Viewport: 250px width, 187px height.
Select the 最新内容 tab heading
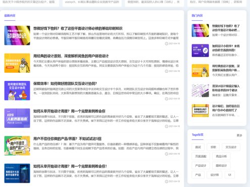point(10,16)
